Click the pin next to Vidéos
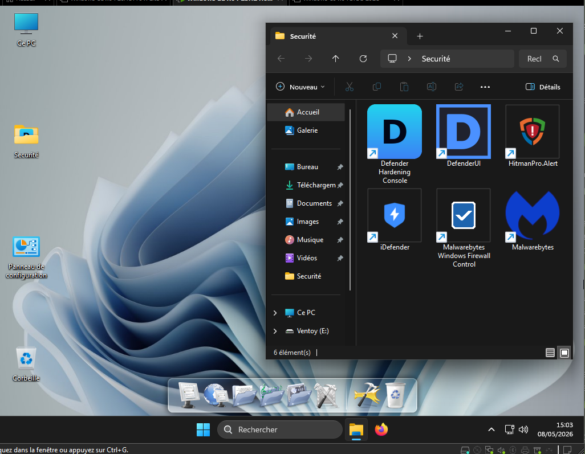This screenshot has height=454, width=585. pyautogui.click(x=340, y=258)
